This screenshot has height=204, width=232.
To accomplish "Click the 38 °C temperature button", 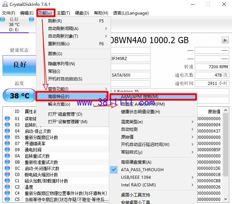I will 19,95.
